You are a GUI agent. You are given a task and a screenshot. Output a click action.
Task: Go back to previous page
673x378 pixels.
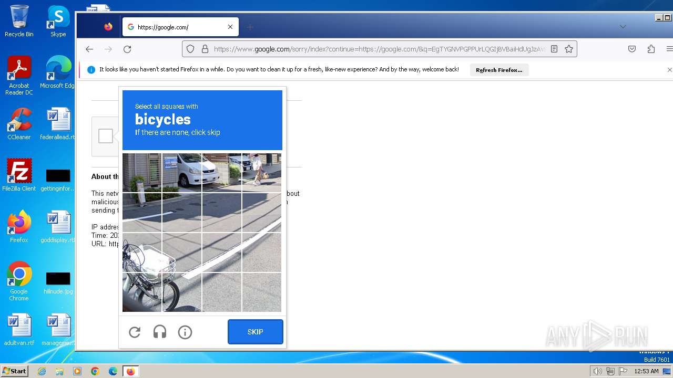(89, 49)
